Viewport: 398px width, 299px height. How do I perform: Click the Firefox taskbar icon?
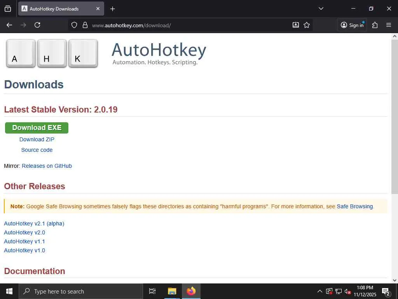191,291
